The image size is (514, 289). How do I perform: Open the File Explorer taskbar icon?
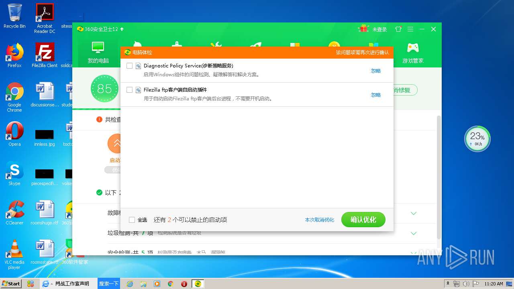click(143, 284)
